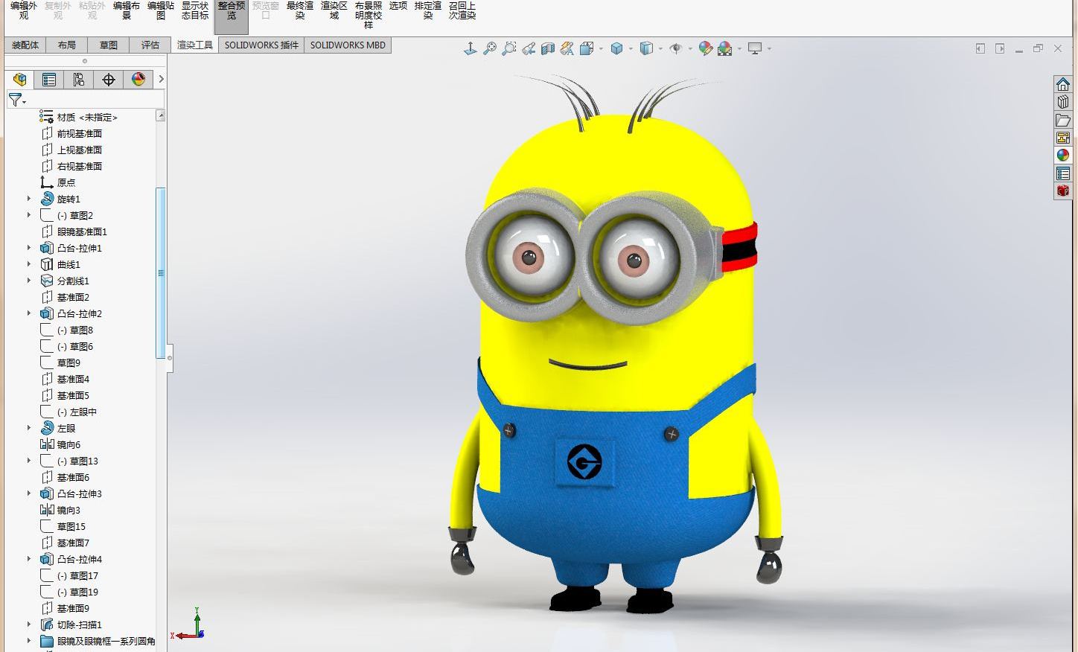Click the Apply Scene icon
Screen dimensions: 1078x652
(x=725, y=48)
